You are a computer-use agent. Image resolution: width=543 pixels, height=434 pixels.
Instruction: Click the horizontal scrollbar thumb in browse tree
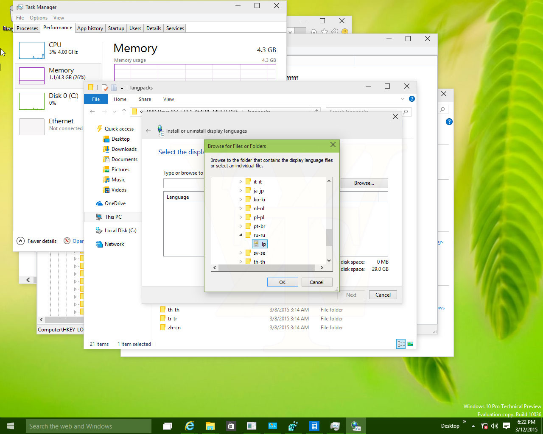point(267,267)
